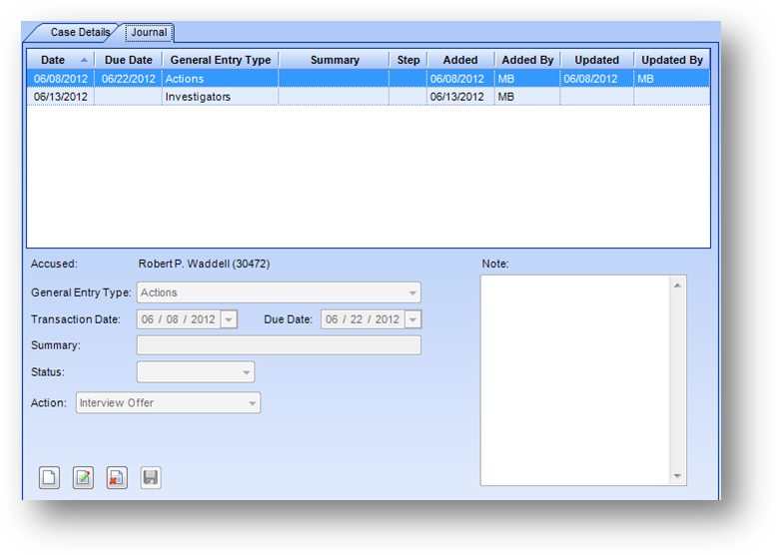Viewport: 776px width, 555px height.
Task: Select the row dated 06/08/2012
Action: 369,79
